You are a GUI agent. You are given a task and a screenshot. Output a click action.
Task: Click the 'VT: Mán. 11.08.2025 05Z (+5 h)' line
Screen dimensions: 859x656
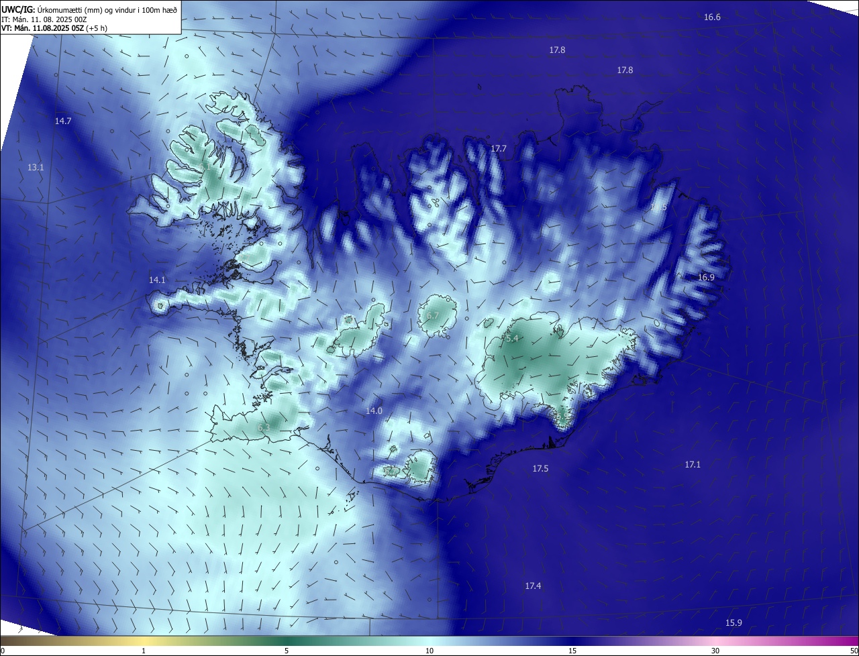(54, 28)
